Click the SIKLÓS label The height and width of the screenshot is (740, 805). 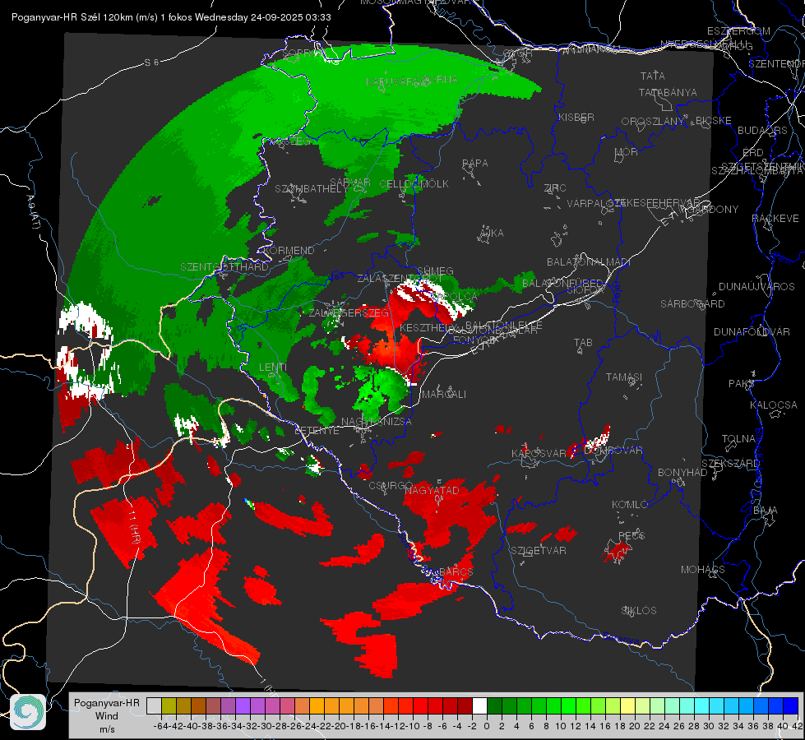pos(639,610)
